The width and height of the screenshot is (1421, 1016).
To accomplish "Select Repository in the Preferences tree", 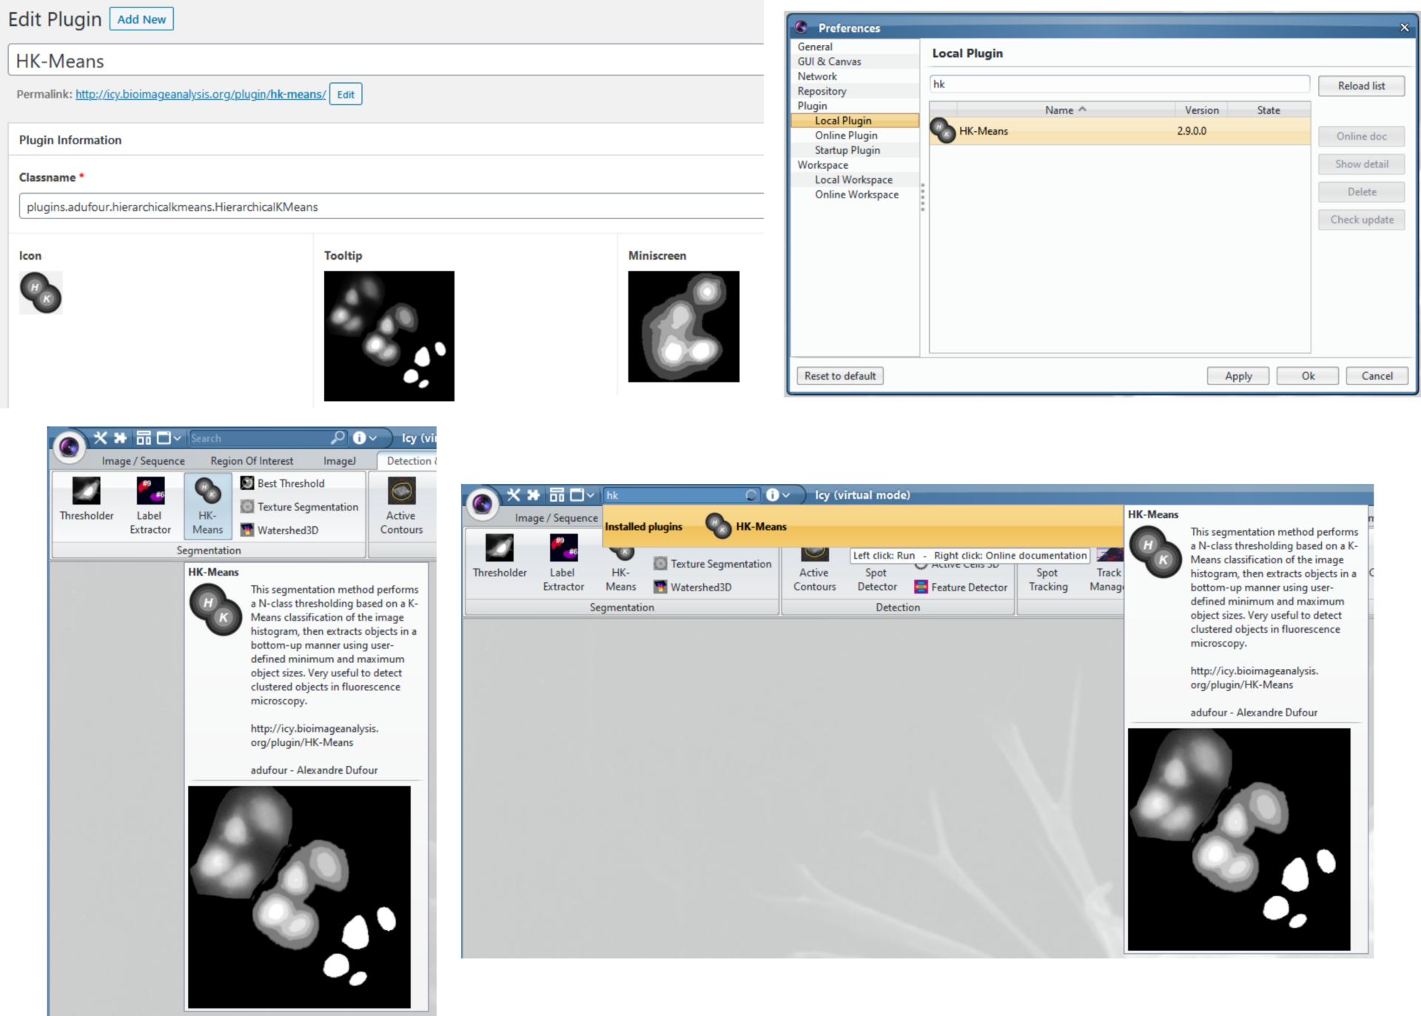I will [822, 91].
